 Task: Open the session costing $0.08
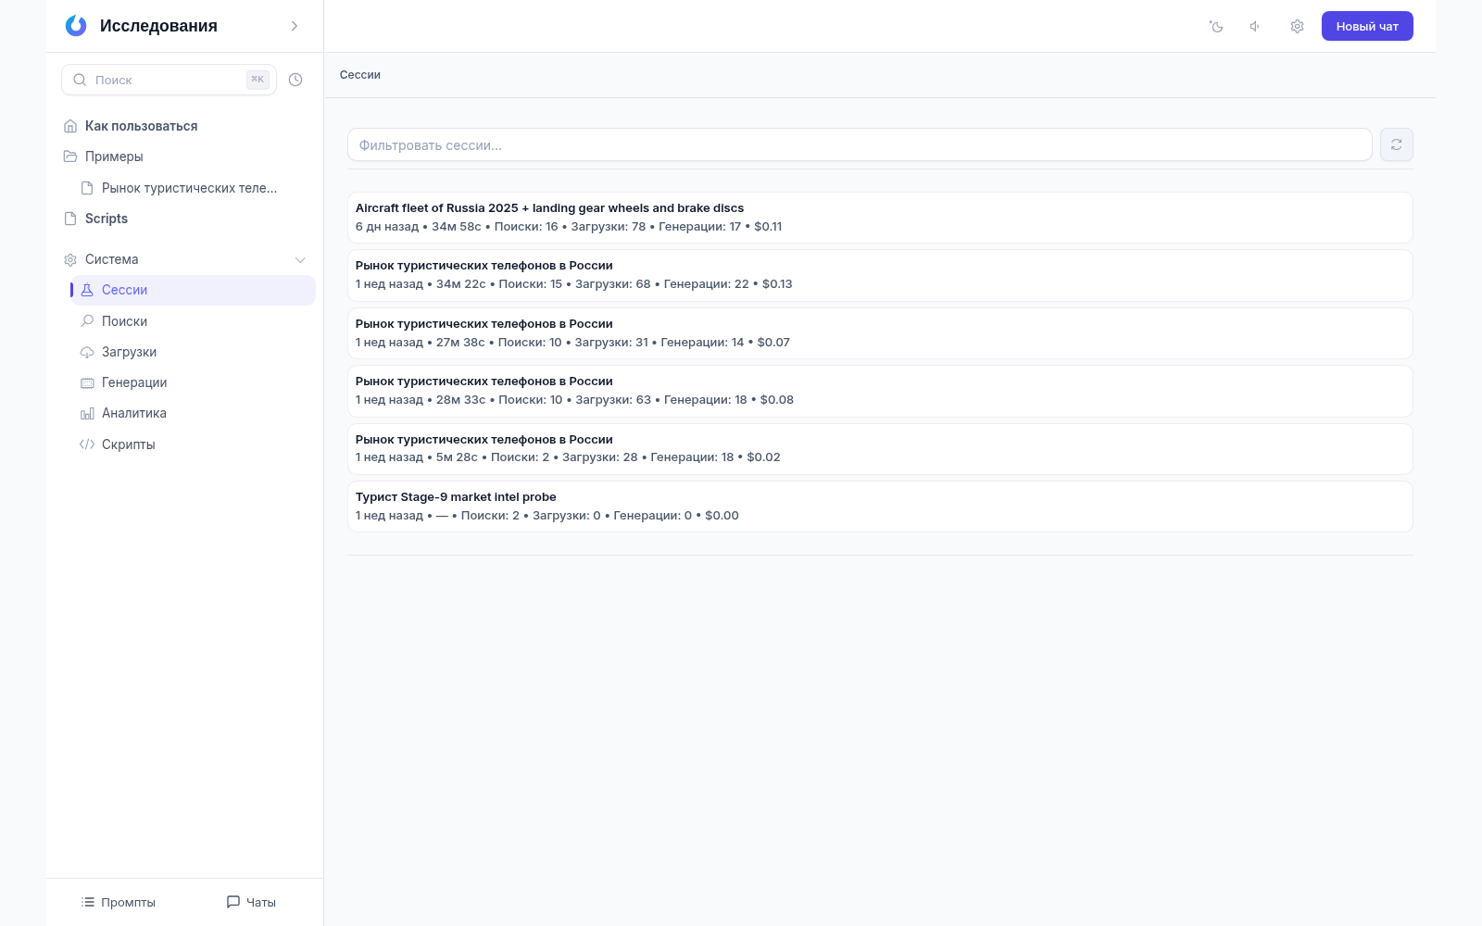(880, 391)
